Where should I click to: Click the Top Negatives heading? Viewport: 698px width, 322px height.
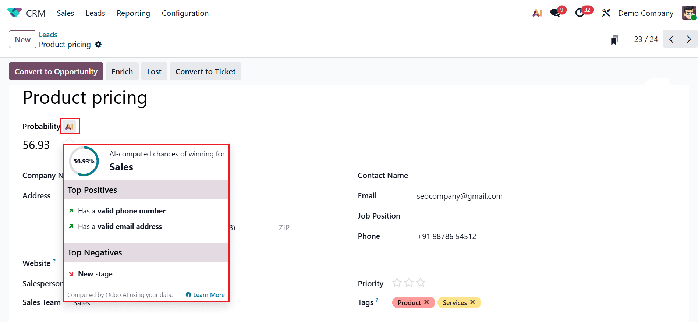click(x=95, y=252)
